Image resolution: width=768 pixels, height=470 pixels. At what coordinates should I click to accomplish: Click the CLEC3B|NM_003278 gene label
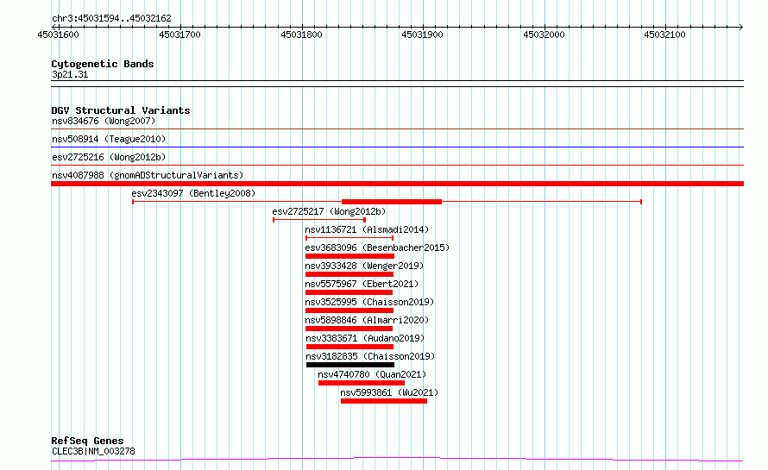(92, 451)
